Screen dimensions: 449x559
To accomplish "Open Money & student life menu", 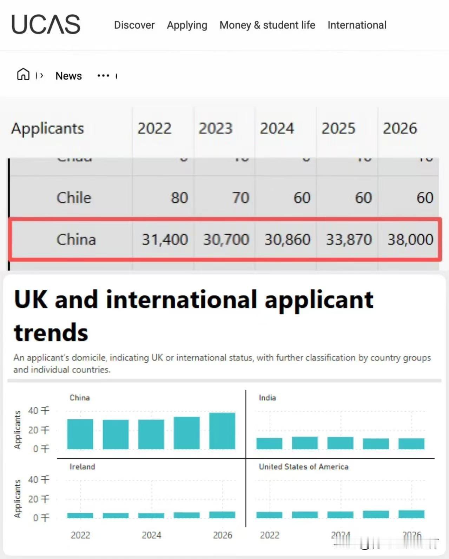I will (x=267, y=25).
